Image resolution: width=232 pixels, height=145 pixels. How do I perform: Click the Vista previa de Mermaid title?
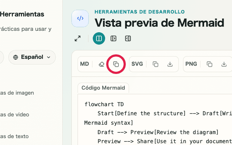pos(159,23)
